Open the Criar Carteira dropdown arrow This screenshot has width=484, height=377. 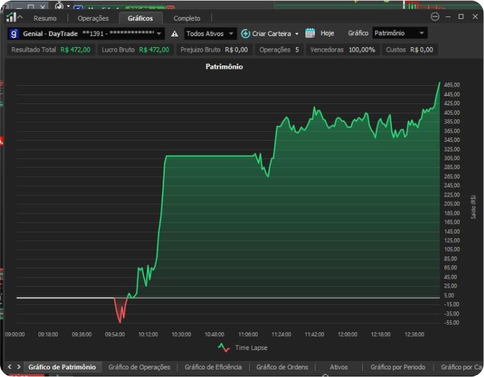click(297, 33)
